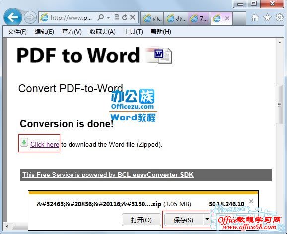
Task: Close the active browser tab
Action: pyautogui.click(x=227, y=18)
